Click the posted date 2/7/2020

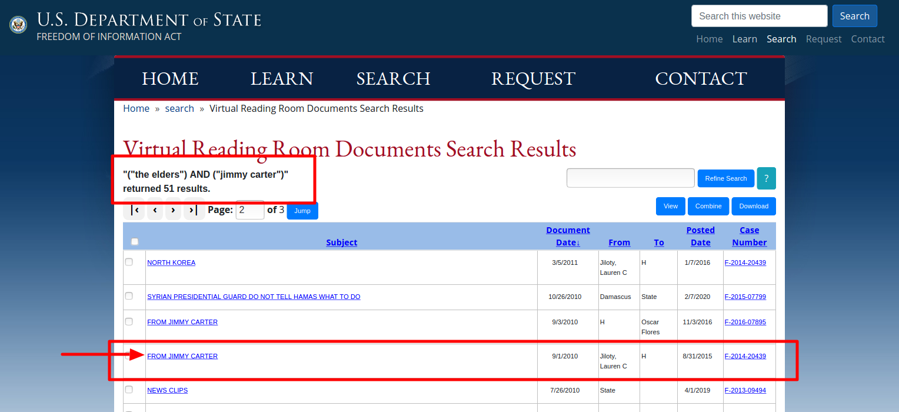(x=697, y=297)
